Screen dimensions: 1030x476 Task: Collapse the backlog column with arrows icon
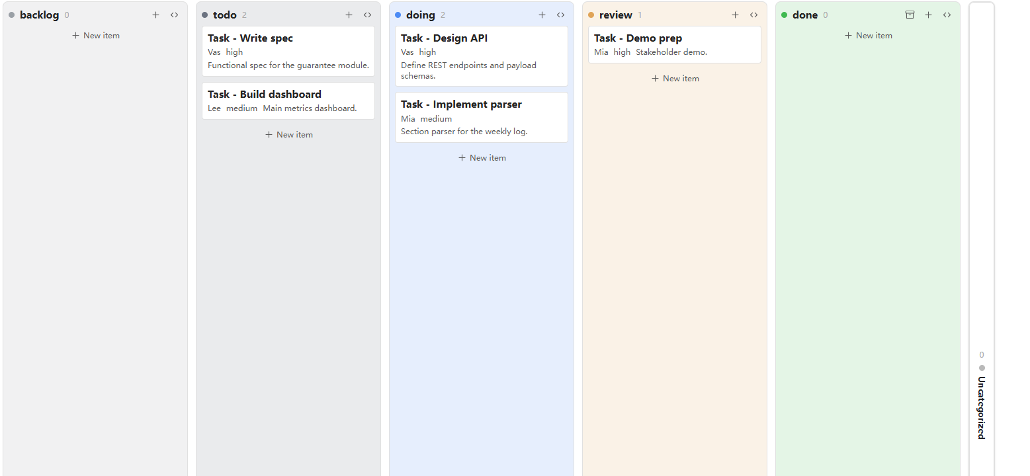click(174, 15)
